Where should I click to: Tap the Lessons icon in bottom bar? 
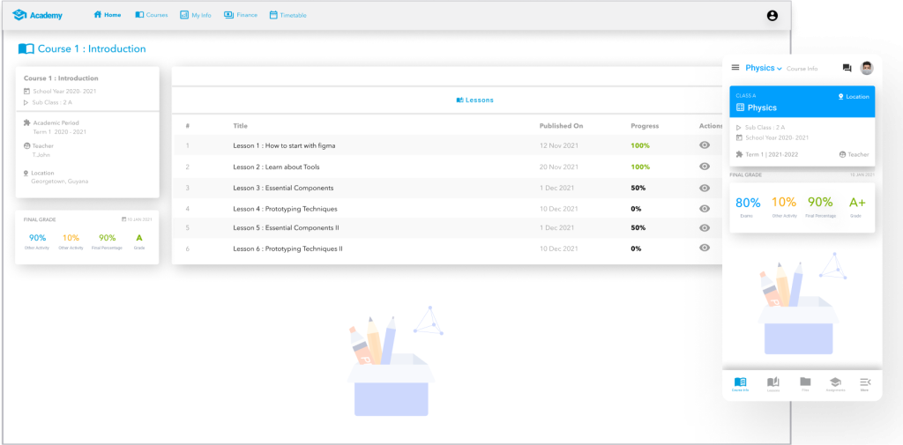pos(772,382)
